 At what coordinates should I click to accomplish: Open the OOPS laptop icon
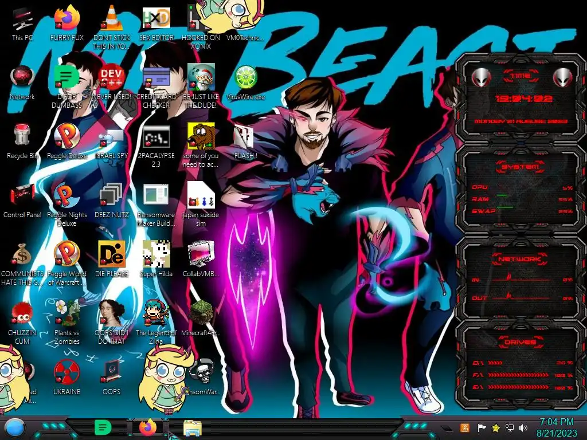(x=112, y=372)
